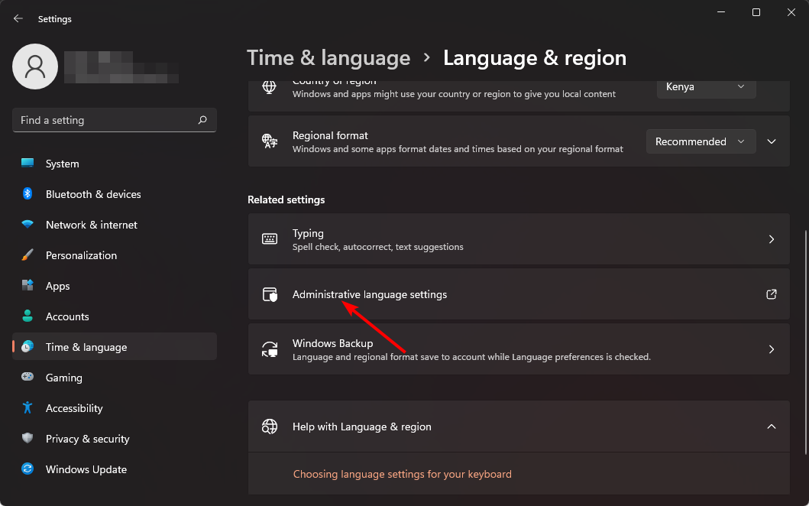Open the Personalization settings page
The width and height of the screenshot is (809, 506).
pos(81,255)
